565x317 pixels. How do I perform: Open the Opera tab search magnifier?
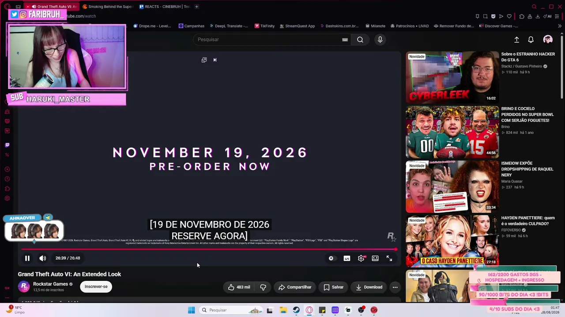pyautogui.click(x=534, y=7)
